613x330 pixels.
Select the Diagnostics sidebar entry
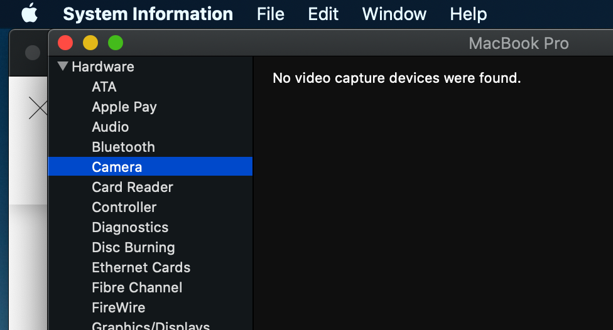(130, 227)
